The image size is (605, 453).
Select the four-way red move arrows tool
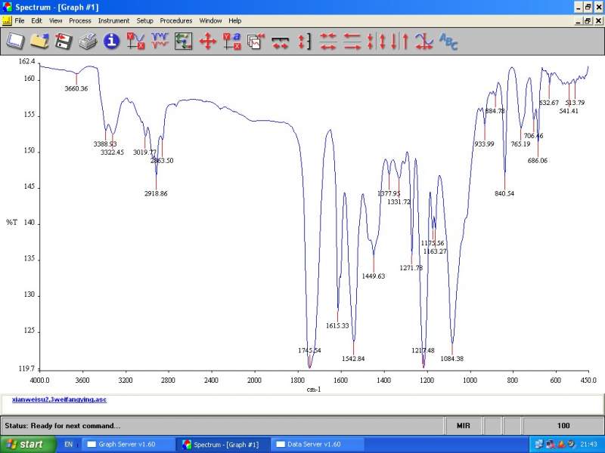click(x=207, y=42)
